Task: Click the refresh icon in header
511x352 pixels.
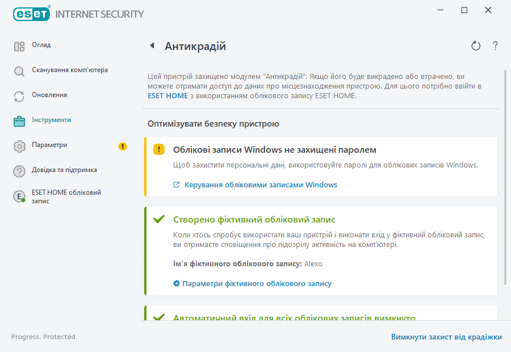Action: 476,46
